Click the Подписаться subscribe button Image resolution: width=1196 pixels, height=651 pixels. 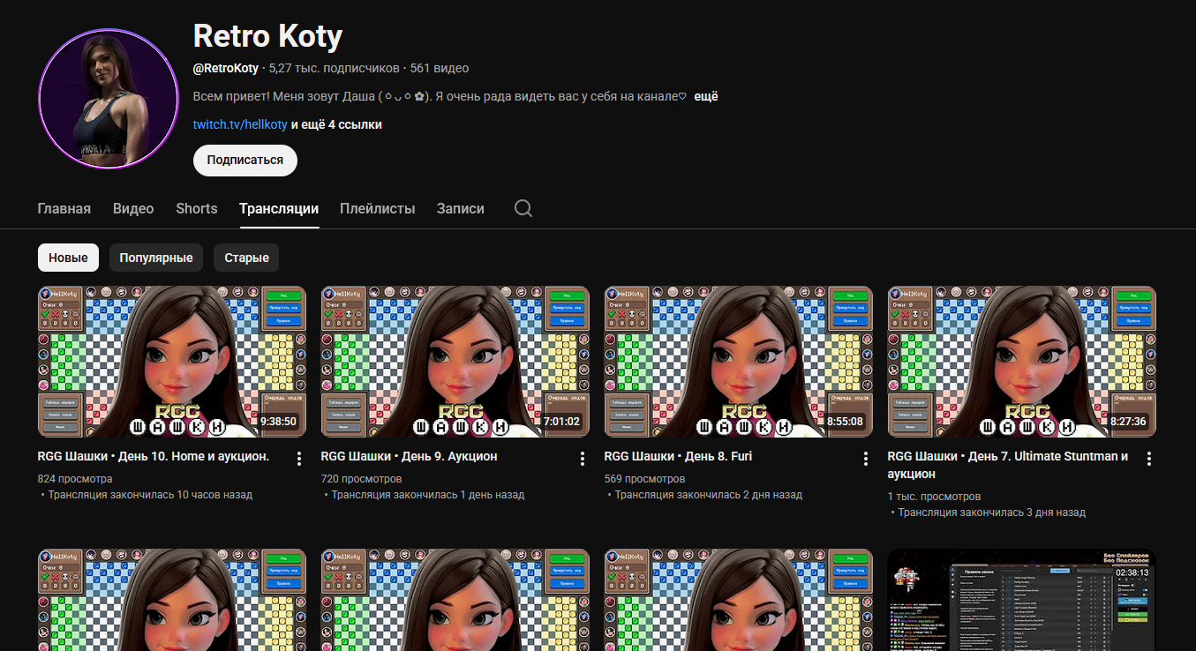coord(245,161)
